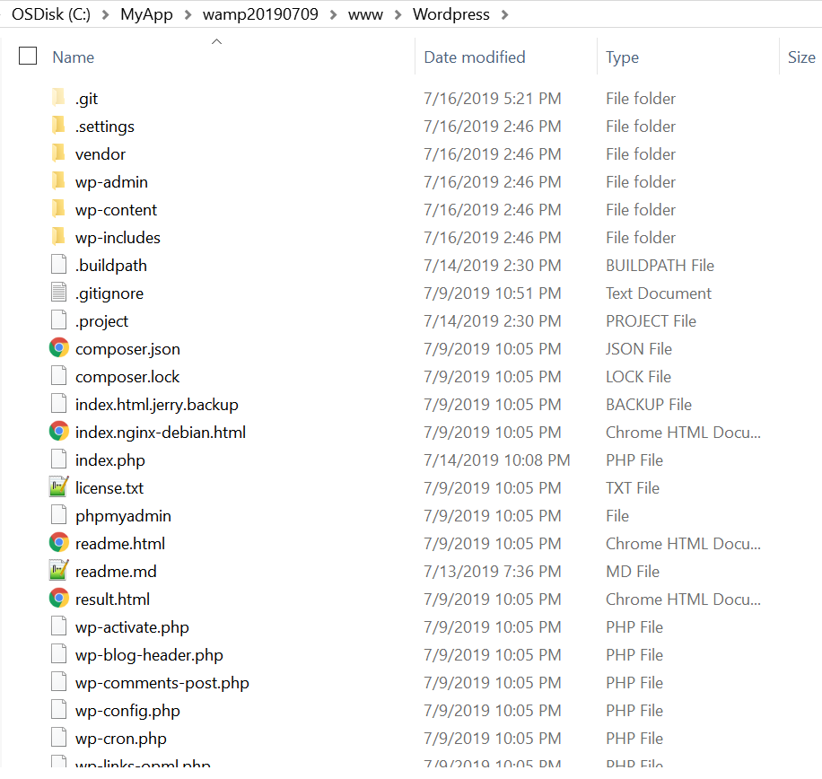Click the JSON File type cell
This screenshot has width=822, height=779.
pos(639,348)
